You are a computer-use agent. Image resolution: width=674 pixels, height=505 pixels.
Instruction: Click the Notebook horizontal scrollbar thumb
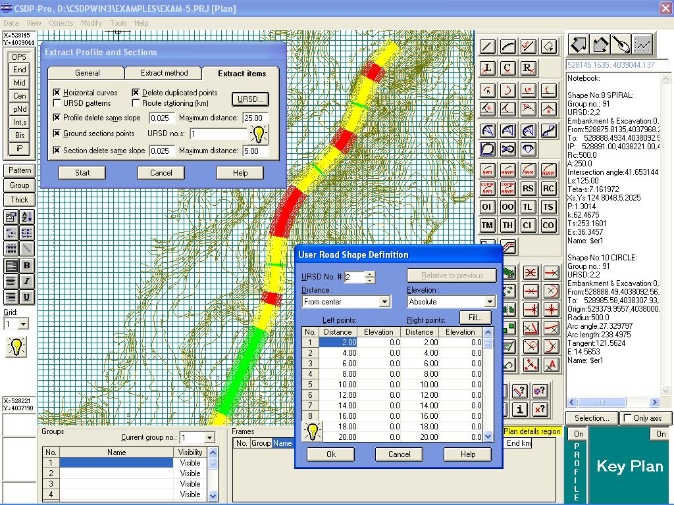click(602, 402)
